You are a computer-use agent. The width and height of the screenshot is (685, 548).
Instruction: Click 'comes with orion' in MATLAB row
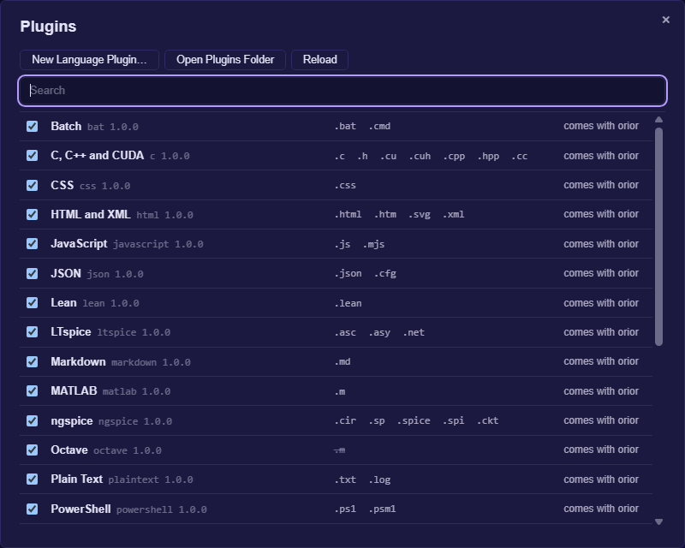(x=601, y=391)
